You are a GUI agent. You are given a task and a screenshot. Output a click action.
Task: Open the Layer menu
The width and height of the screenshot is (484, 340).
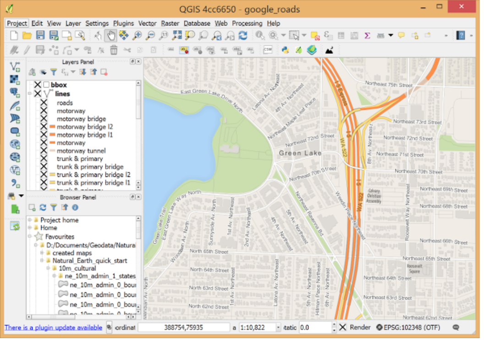pos(73,23)
